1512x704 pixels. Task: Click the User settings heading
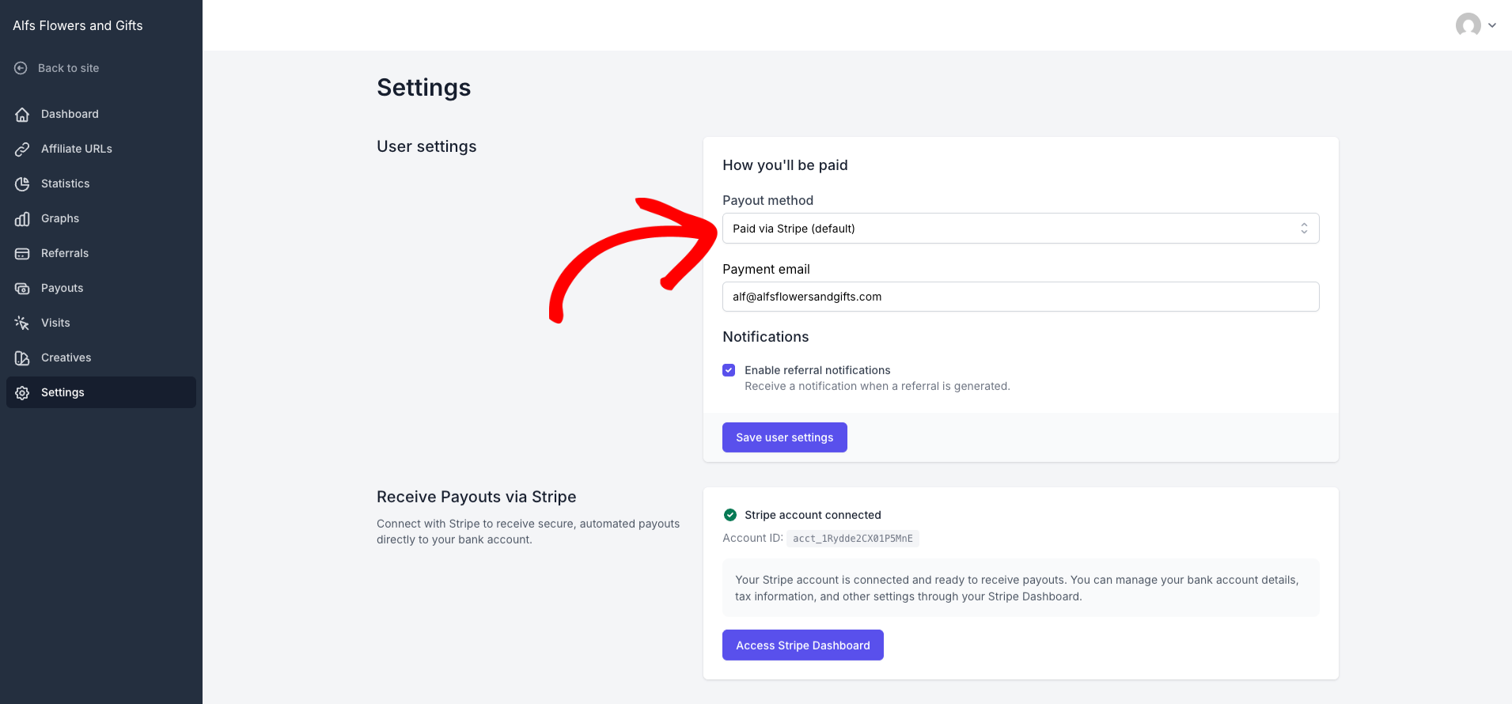click(x=426, y=146)
